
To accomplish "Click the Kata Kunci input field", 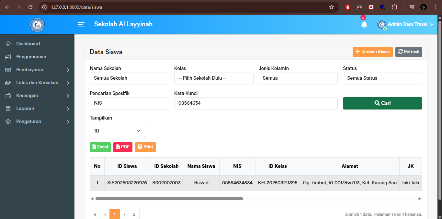I will [x=256, y=103].
